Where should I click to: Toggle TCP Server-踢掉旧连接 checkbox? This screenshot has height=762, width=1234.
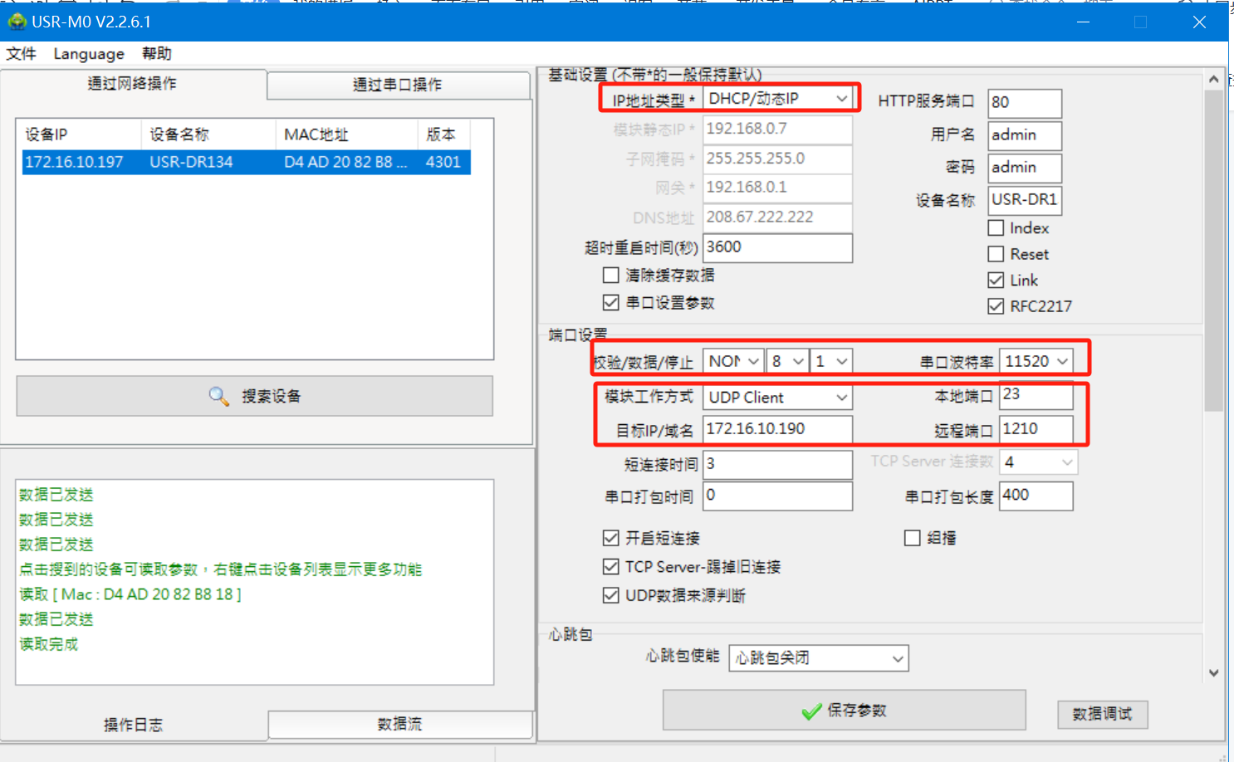click(x=610, y=567)
